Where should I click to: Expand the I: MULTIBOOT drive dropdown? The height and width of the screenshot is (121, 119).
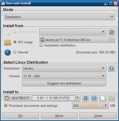point(42,98)
